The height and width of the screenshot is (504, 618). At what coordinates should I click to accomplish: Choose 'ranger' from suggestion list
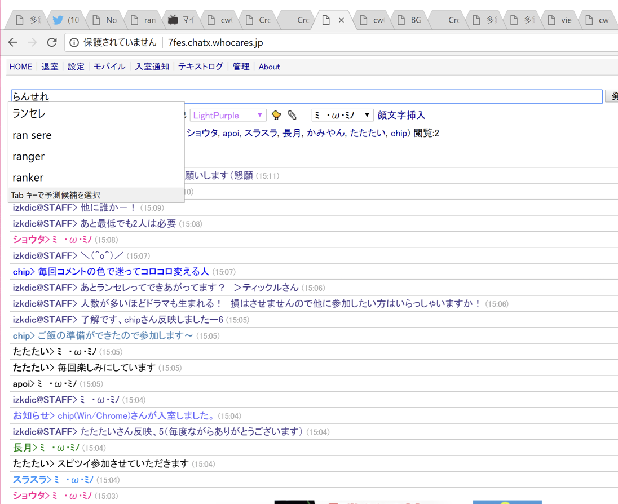click(28, 156)
